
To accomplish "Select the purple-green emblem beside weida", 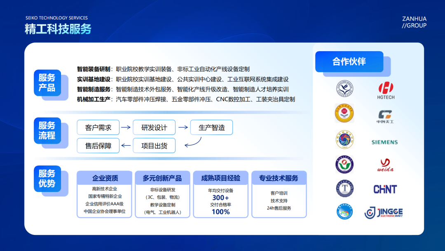I will (344, 164).
